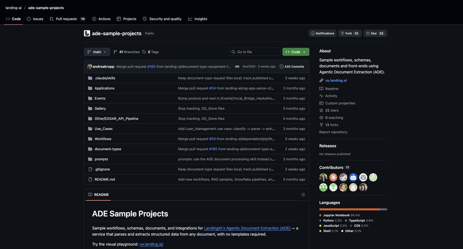Click the link icon beside va.landing.ai

pos(321,80)
